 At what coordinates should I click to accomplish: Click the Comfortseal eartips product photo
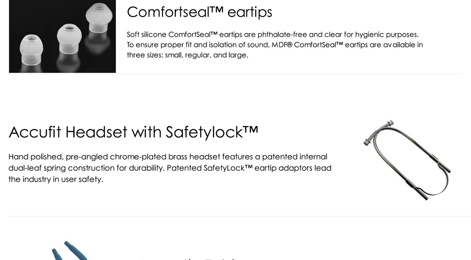pyautogui.click(x=62, y=37)
